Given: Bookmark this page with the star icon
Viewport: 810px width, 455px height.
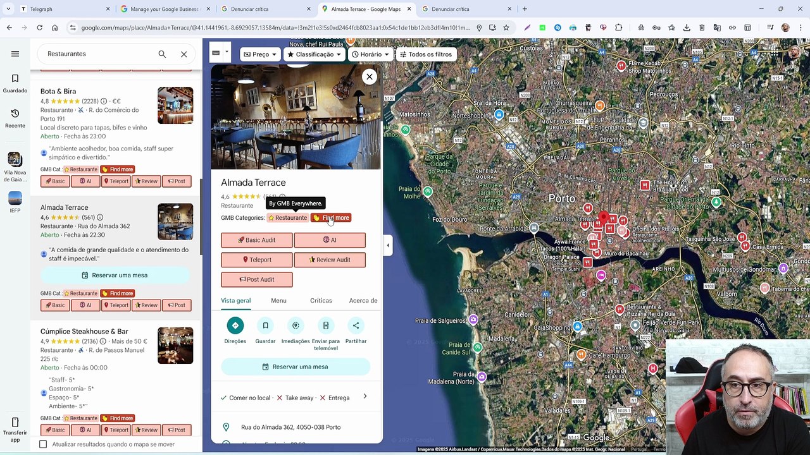Looking at the screenshot, I should coord(506,28).
